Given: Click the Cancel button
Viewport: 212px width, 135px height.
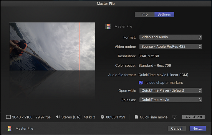Looking at the screenshot, I should (177, 128).
